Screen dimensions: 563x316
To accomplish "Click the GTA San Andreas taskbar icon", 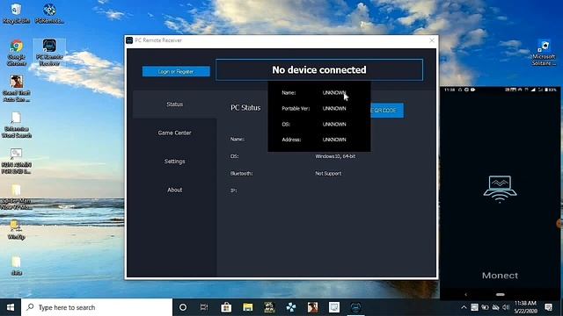I will coord(312,307).
